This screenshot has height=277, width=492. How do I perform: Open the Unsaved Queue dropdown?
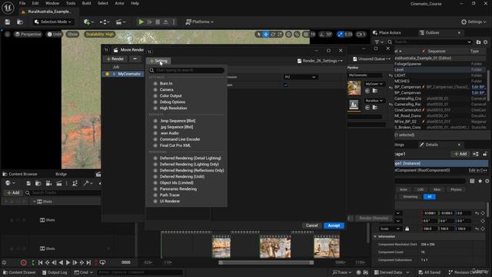(371, 58)
